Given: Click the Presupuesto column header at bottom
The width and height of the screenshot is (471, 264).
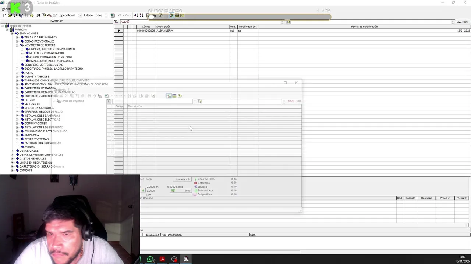Looking at the screenshot, I should 152,235.
